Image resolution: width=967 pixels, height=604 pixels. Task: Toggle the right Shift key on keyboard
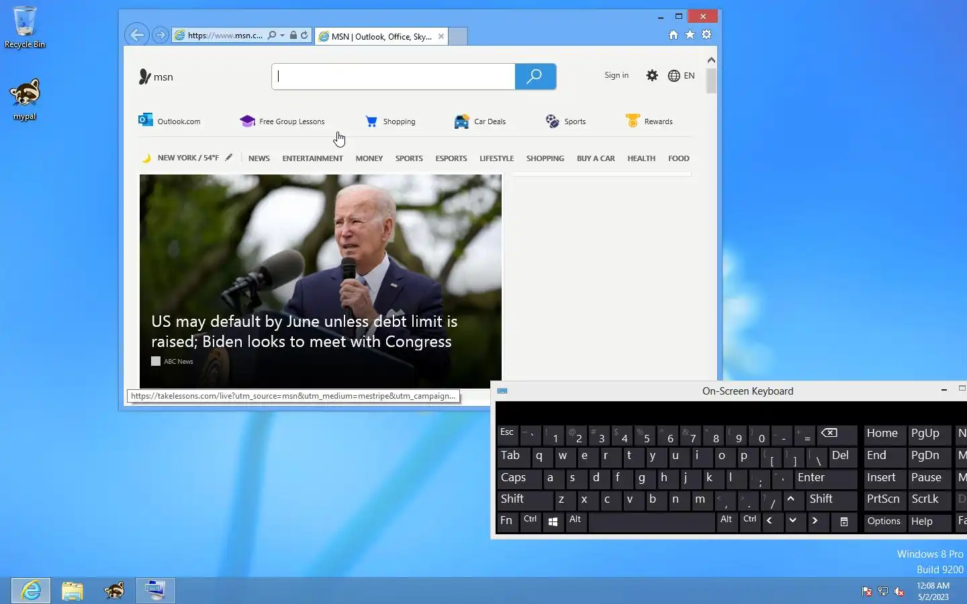tap(831, 499)
